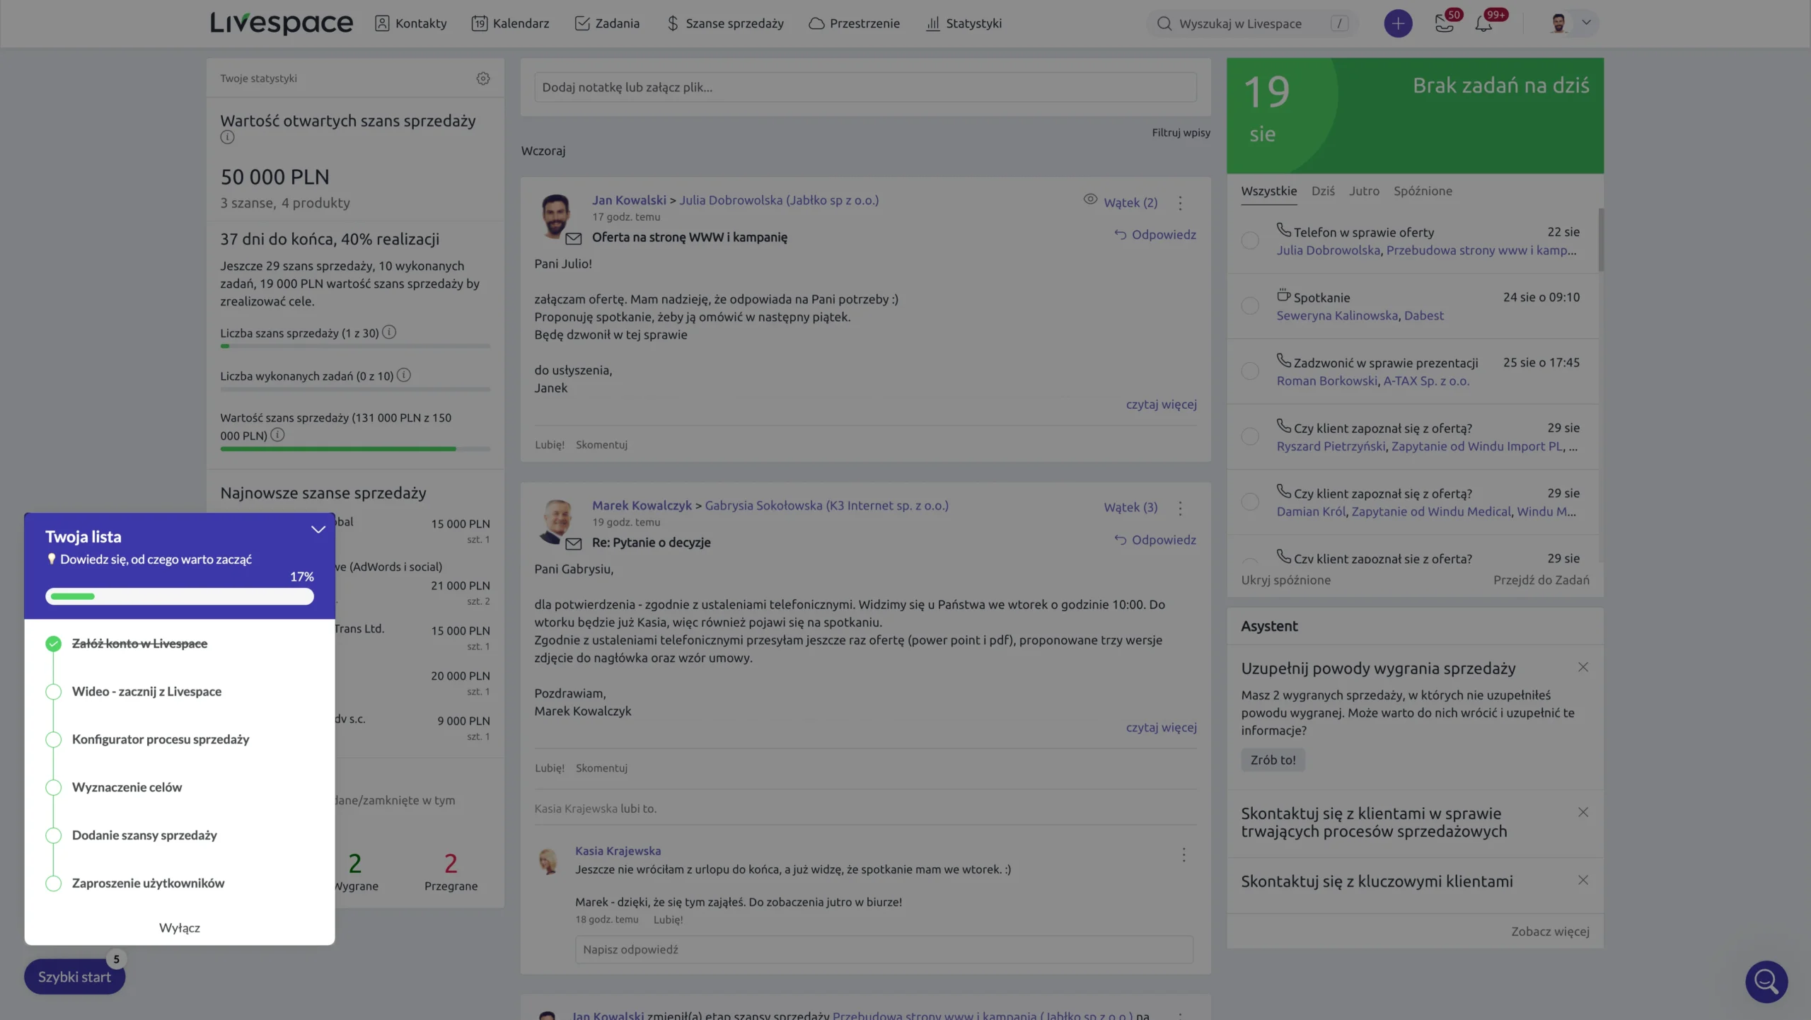This screenshot has height=1020, width=1811.
Task: Dismiss Skontaktuj się z kluczowymi klientami suggestion
Action: click(1583, 880)
